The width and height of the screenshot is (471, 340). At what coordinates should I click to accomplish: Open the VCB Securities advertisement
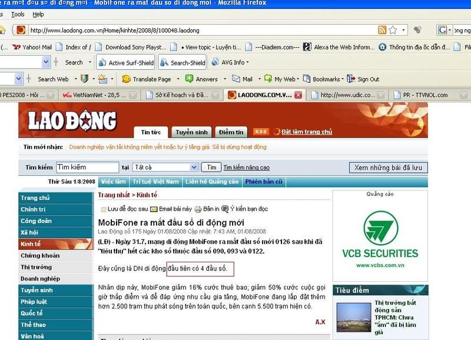point(380,239)
